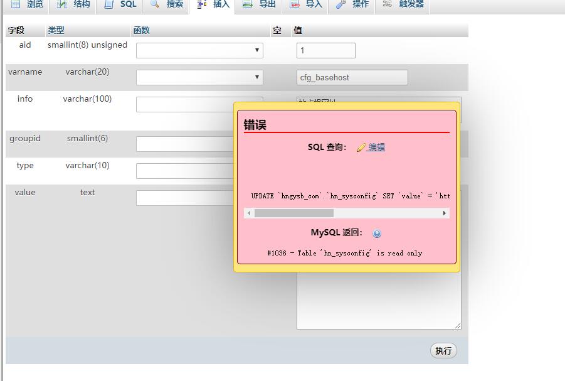Click the magnifier search icon
This screenshot has height=381, width=565.
[155, 4]
